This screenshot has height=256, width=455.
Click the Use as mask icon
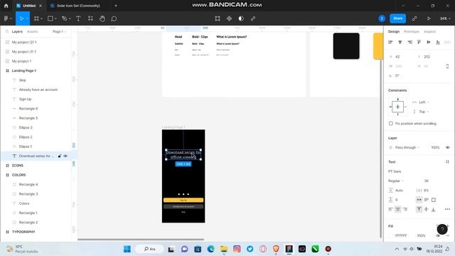tap(241, 18)
